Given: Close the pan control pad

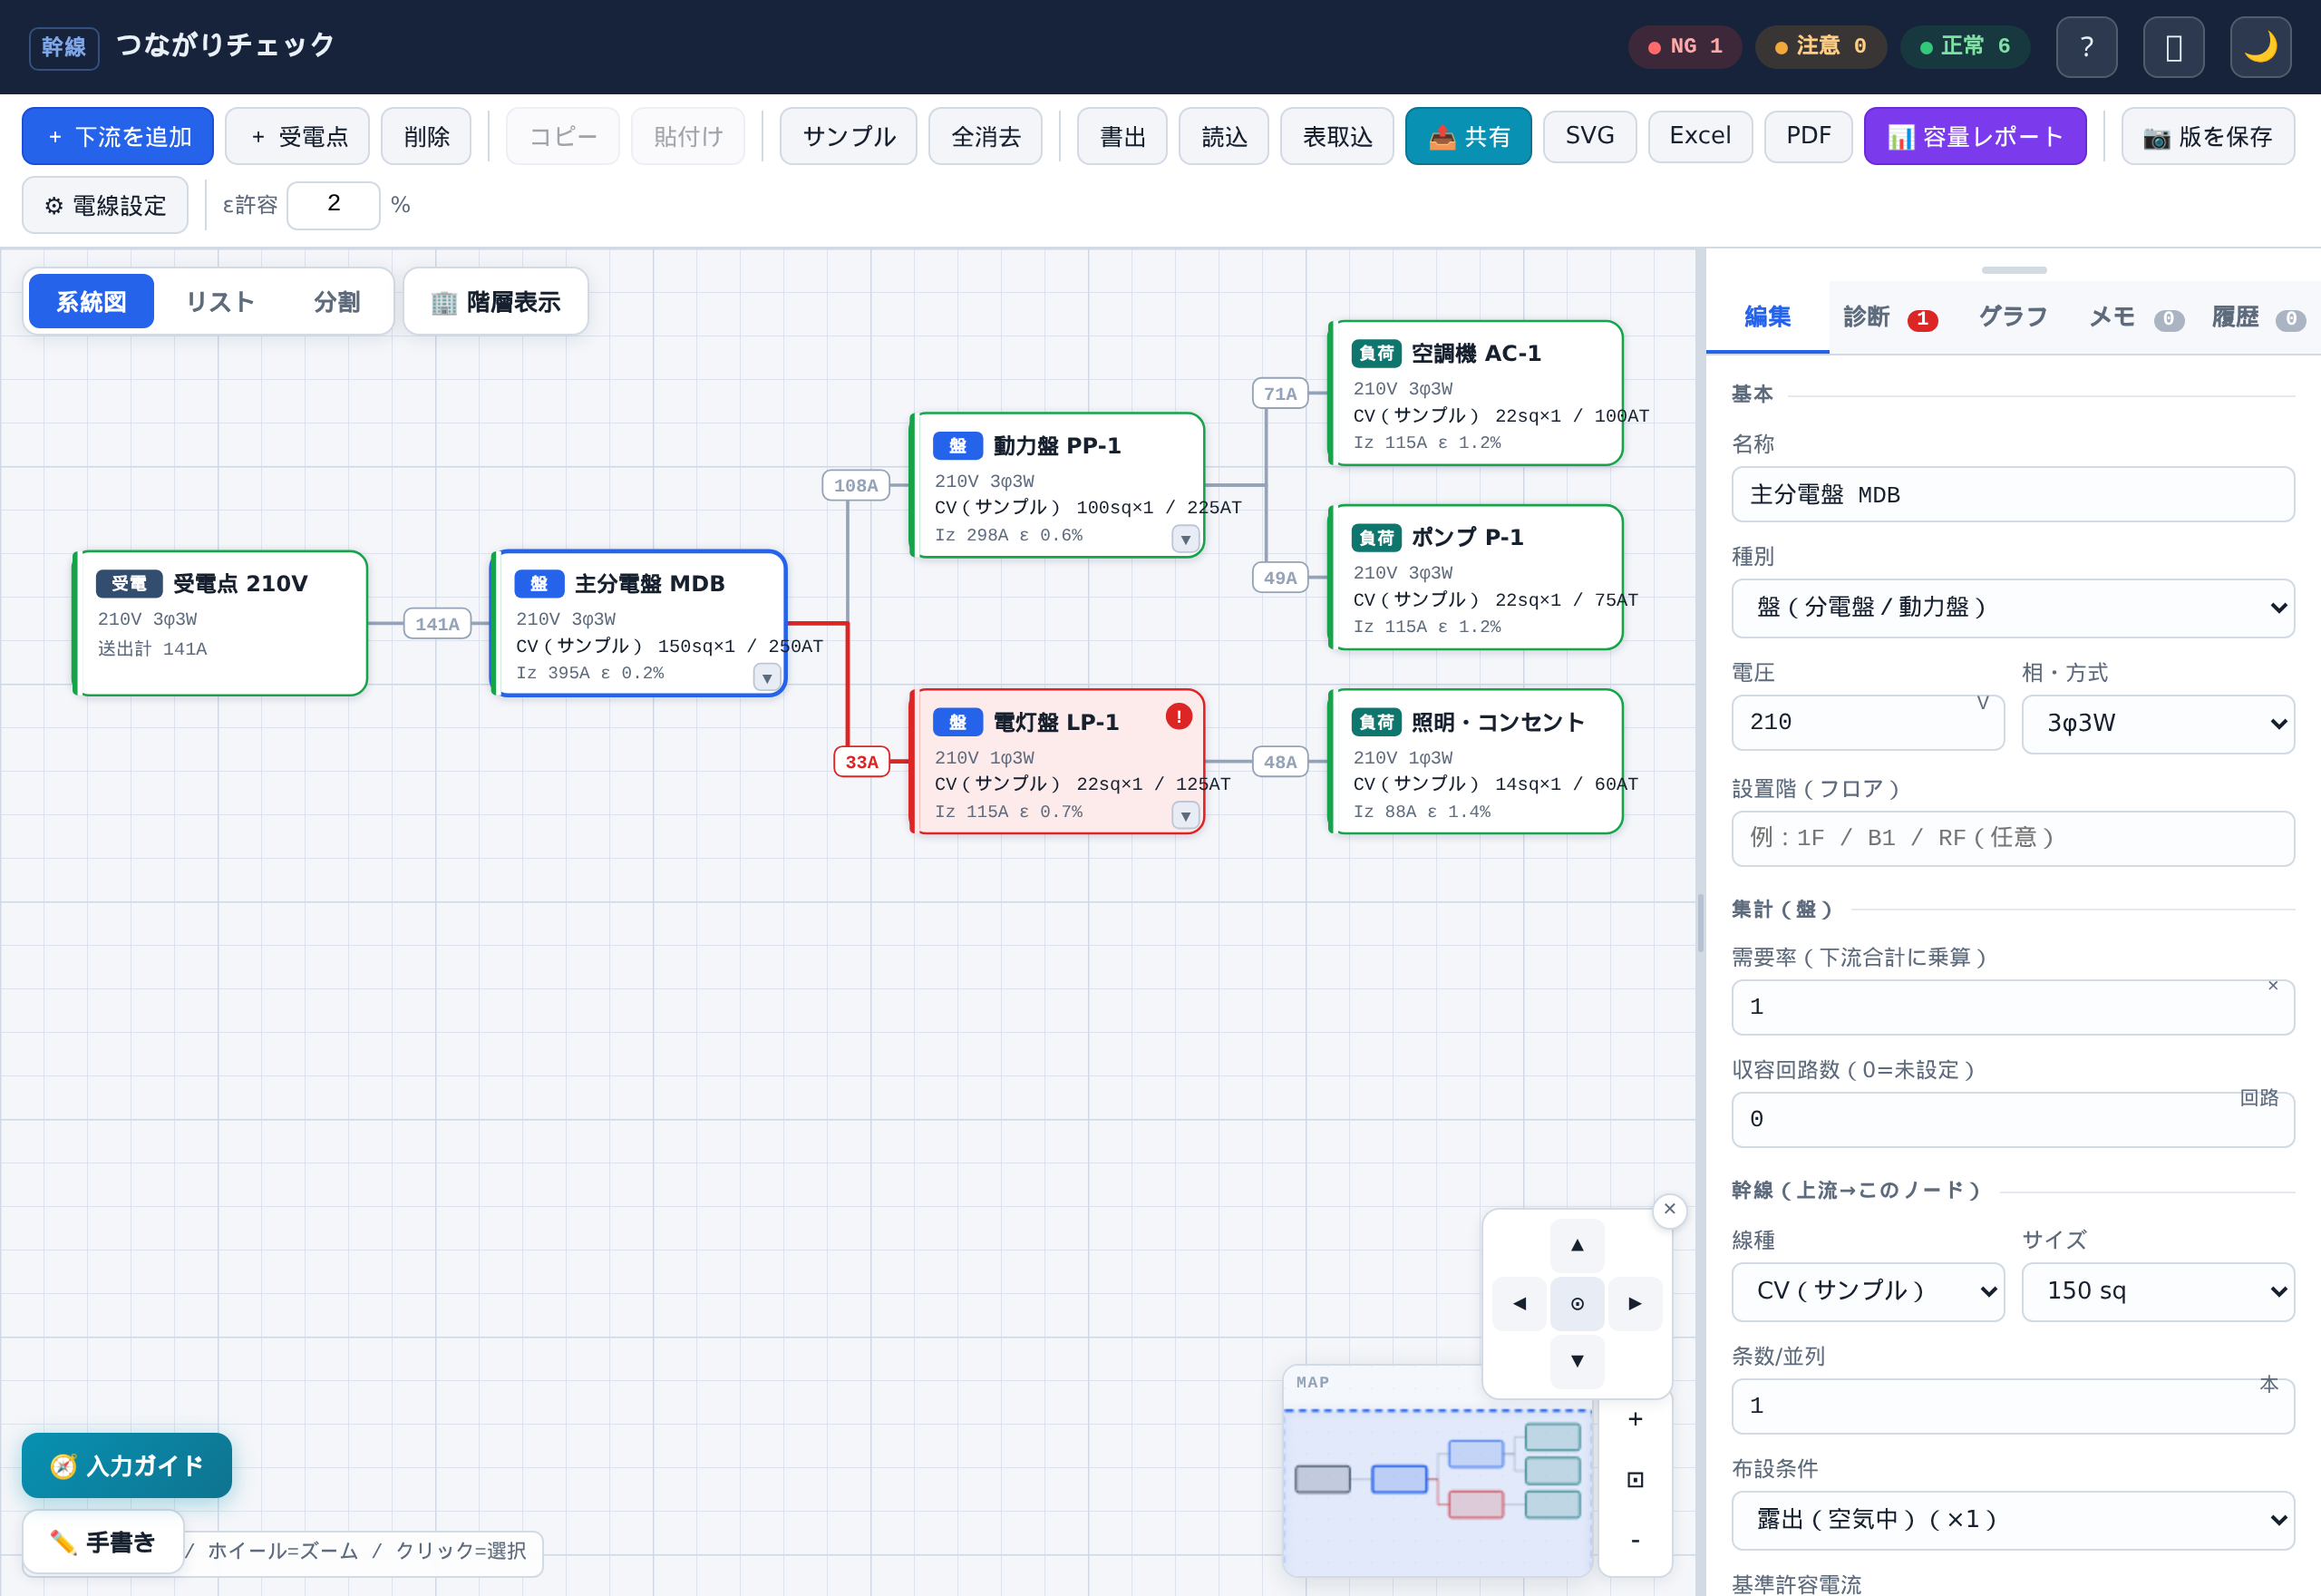Looking at the screenshot, I should pos(1669,1209).
